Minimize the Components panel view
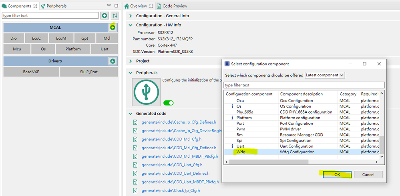400x196 pixels. (x=109, y=5)
